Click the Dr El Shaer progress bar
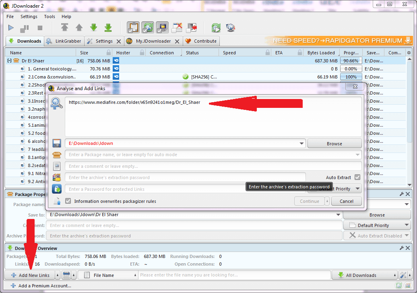 pyautogui.click(x=351, y=61)
